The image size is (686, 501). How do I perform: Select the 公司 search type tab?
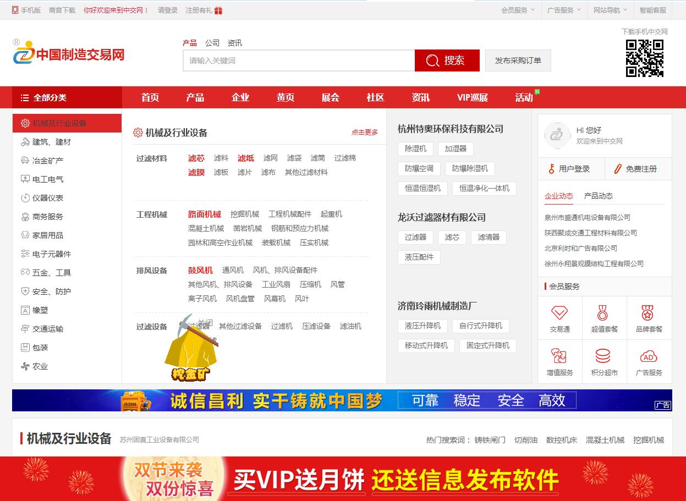click(212, 43)
